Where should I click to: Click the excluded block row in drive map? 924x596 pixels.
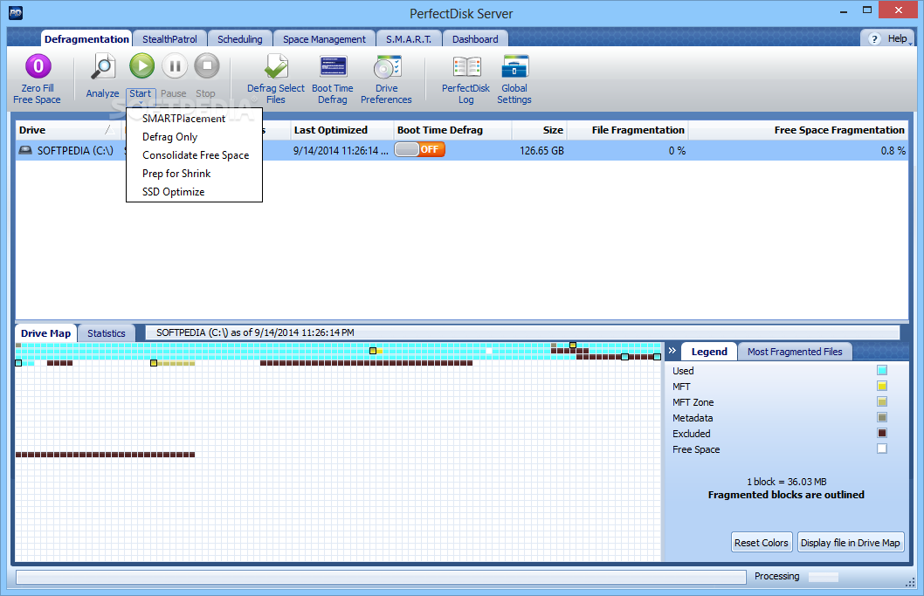coord(105,455)
